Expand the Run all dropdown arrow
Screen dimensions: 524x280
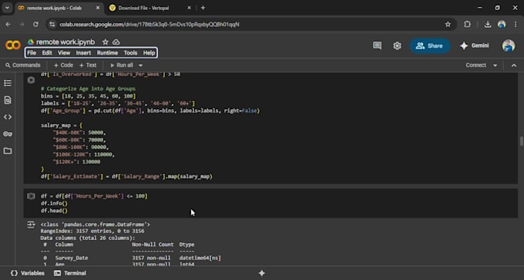click(x=141, y=65)
